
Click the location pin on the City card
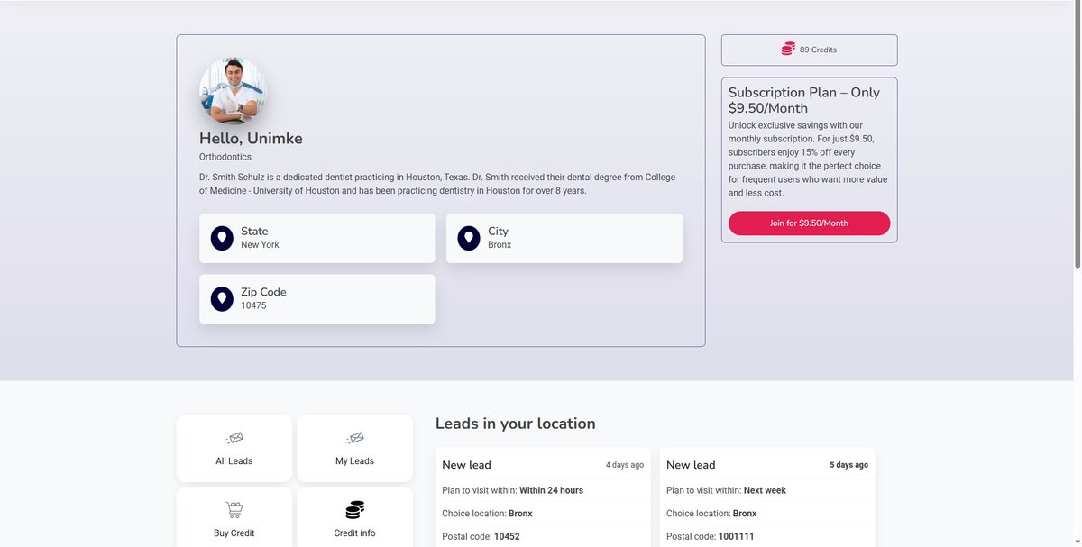click(x=469, y=237)
